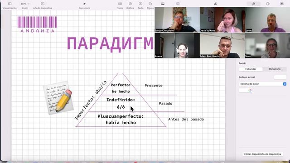This screenshot has height=163, width=290.
Task: Click 'Pluscuamperfecto: había hecho' text
Action: coord(121,120)
